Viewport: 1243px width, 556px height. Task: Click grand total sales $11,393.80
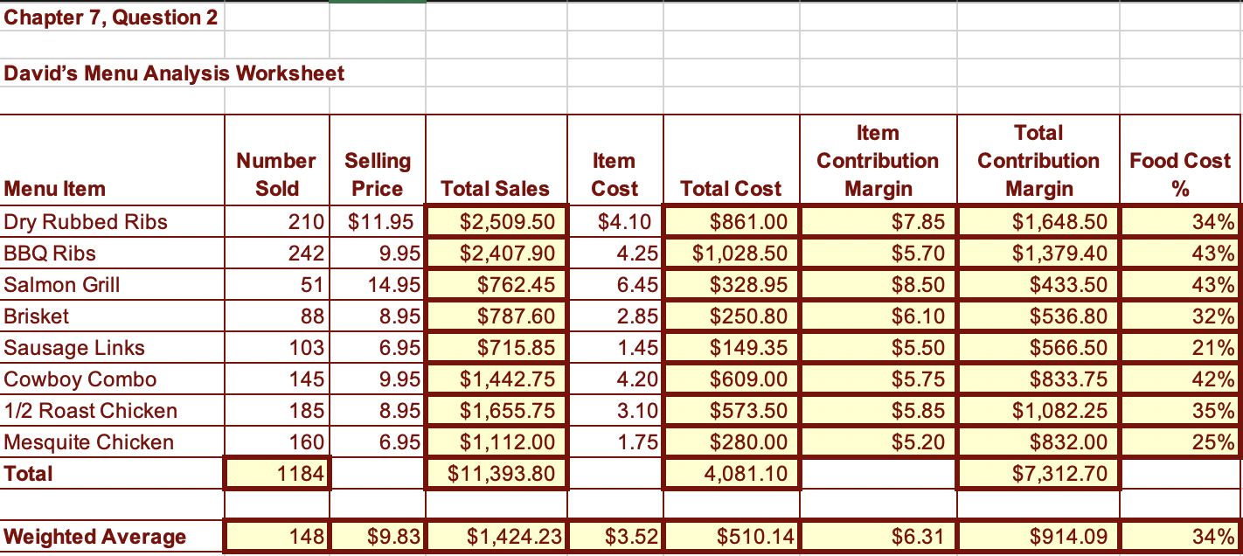click(x=497, y=474)
